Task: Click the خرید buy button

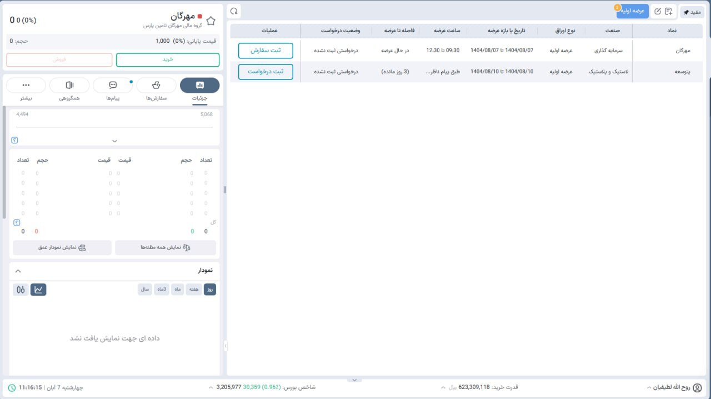Action: click(168, 59)
